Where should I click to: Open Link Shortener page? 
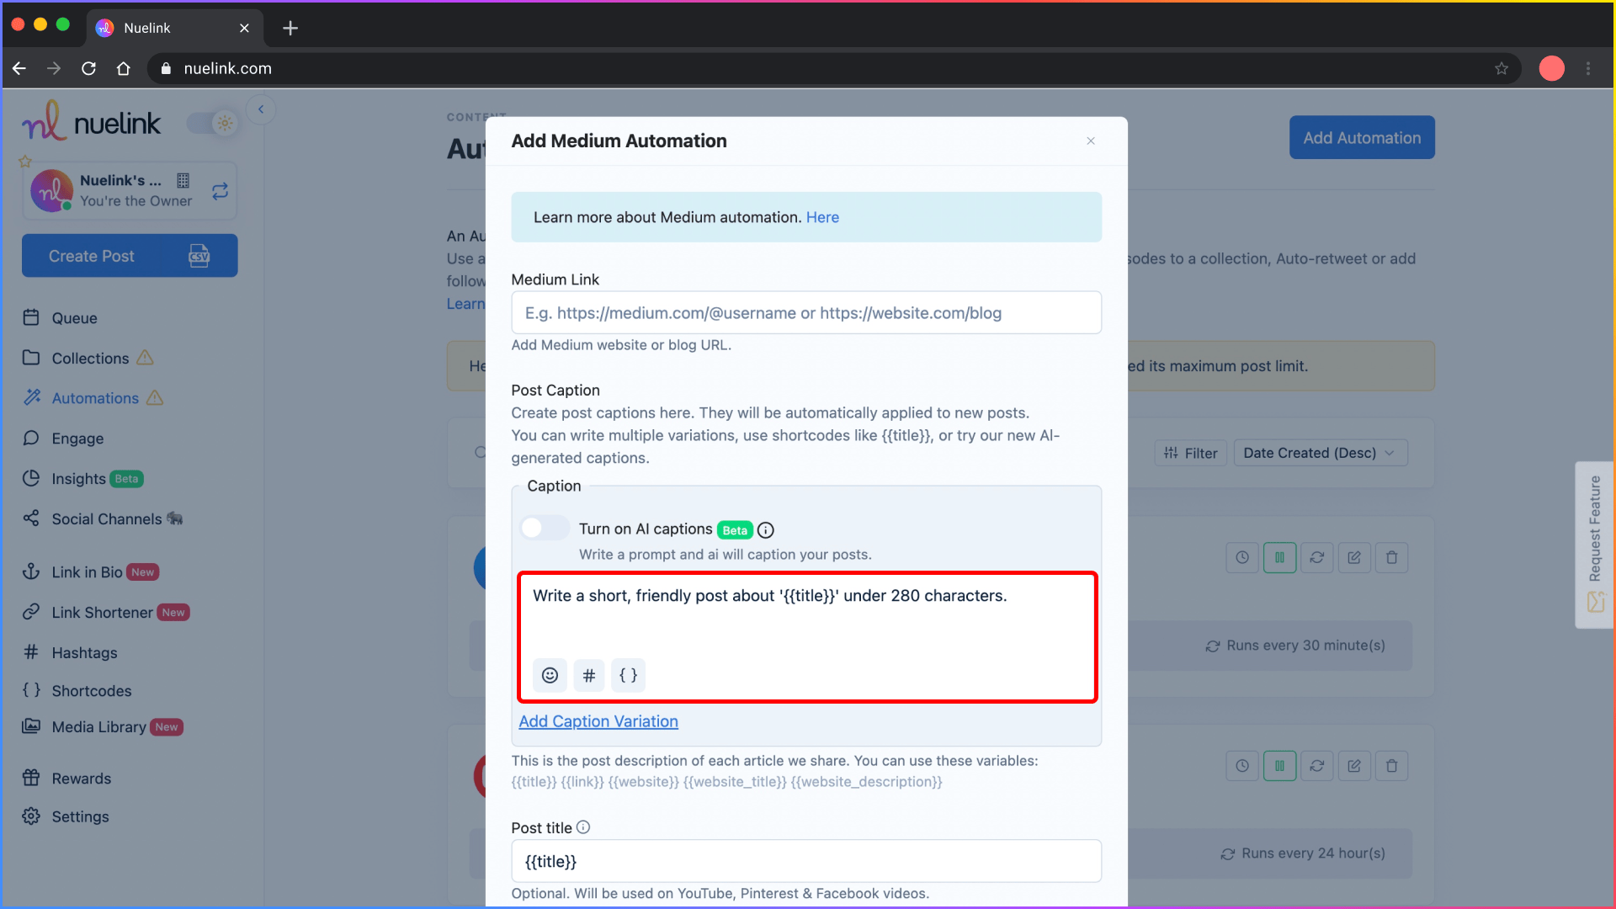(x=102, y=613)
